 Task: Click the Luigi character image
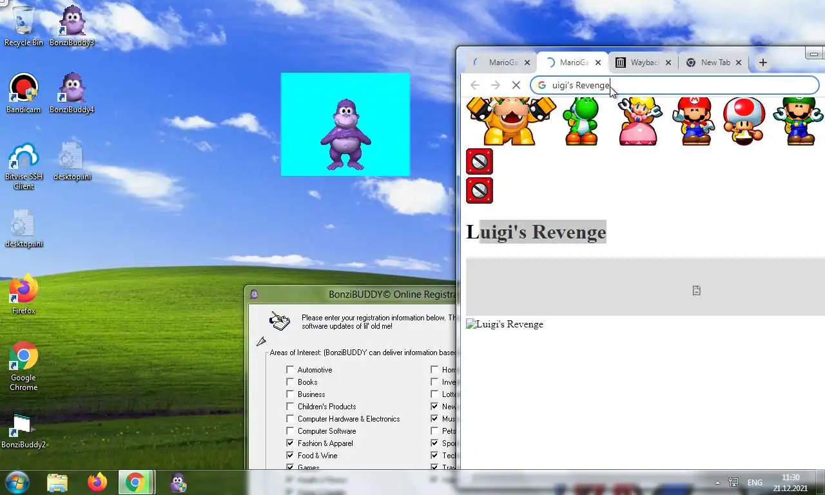click(x=799, y=121)
